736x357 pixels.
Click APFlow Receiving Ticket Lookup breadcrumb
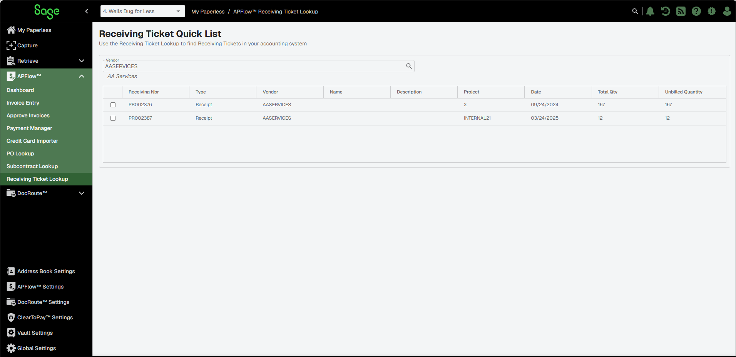(276, 12)
